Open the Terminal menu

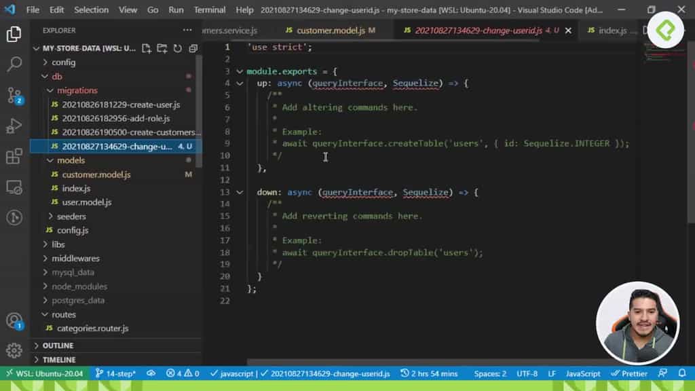coord(210,10)
